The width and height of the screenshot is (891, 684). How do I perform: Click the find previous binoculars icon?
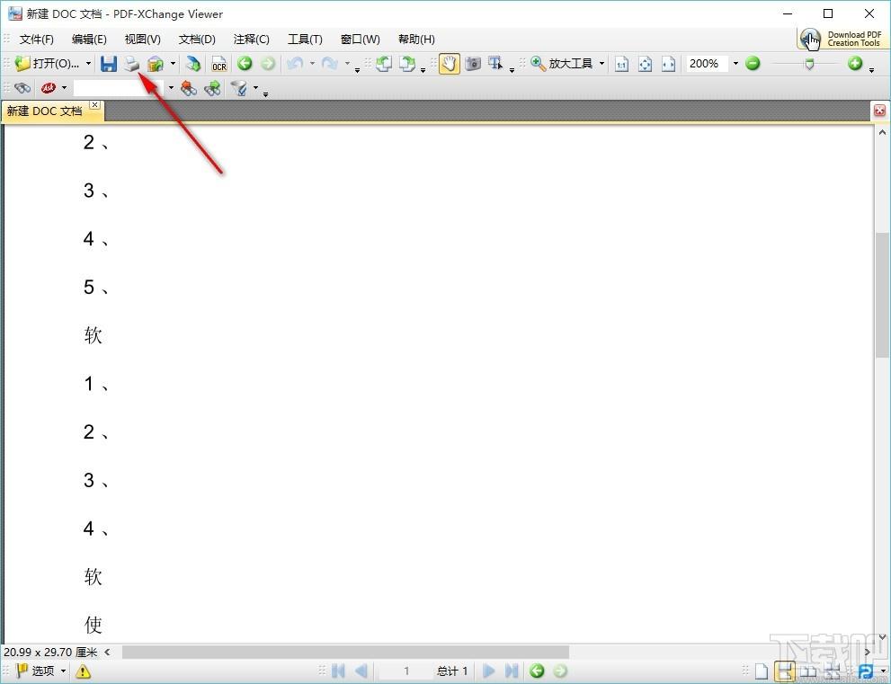(x=189, y=88)
